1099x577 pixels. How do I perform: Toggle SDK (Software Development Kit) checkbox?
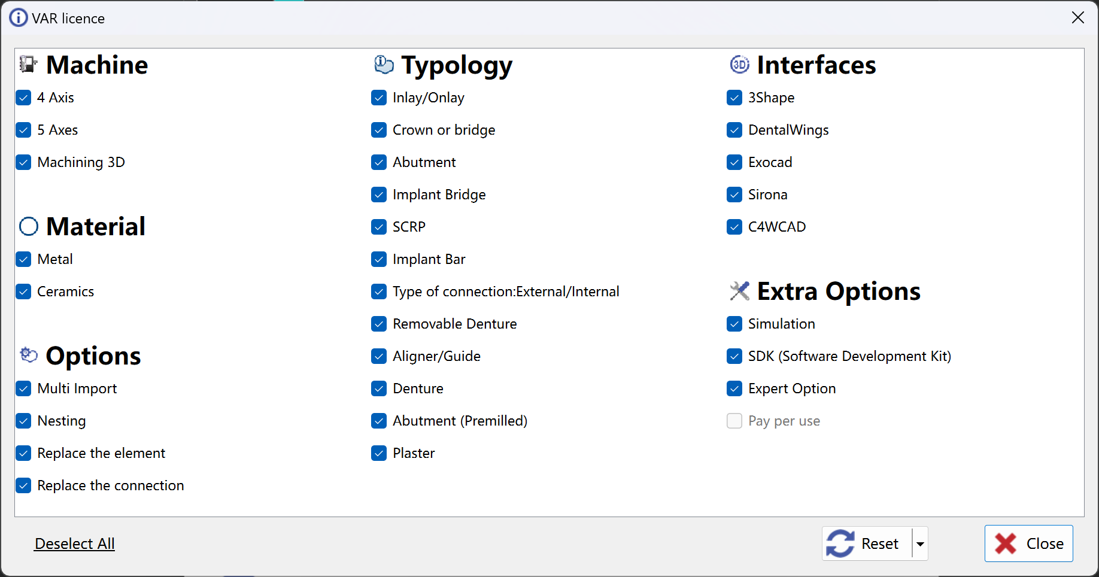(734, 356)
